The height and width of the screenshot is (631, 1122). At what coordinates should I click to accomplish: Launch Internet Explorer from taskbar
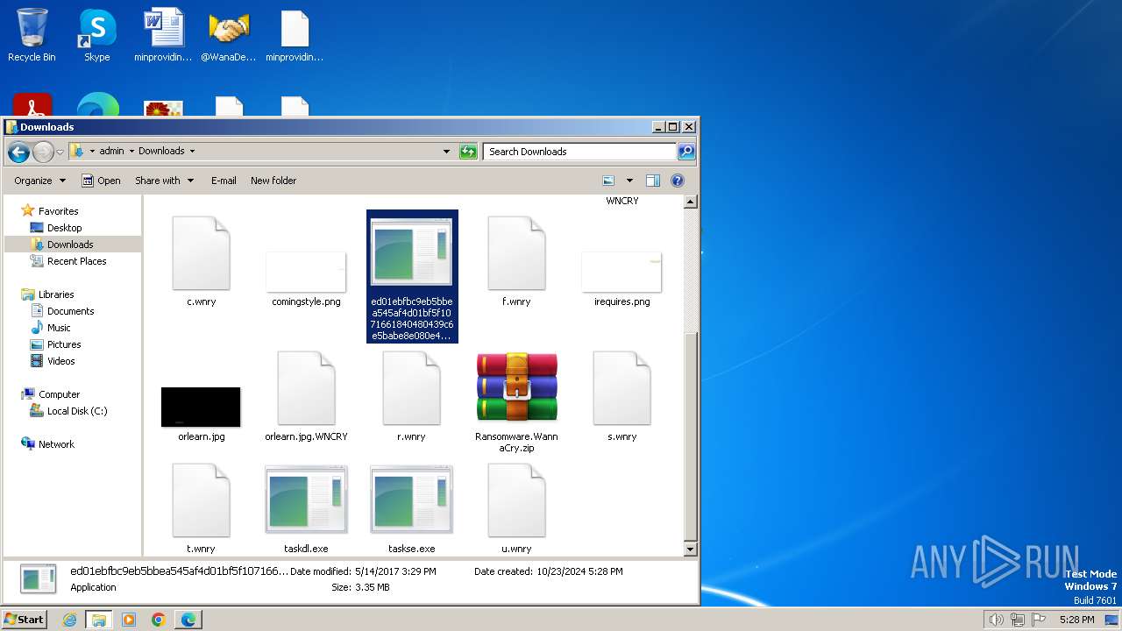(70, 620)
